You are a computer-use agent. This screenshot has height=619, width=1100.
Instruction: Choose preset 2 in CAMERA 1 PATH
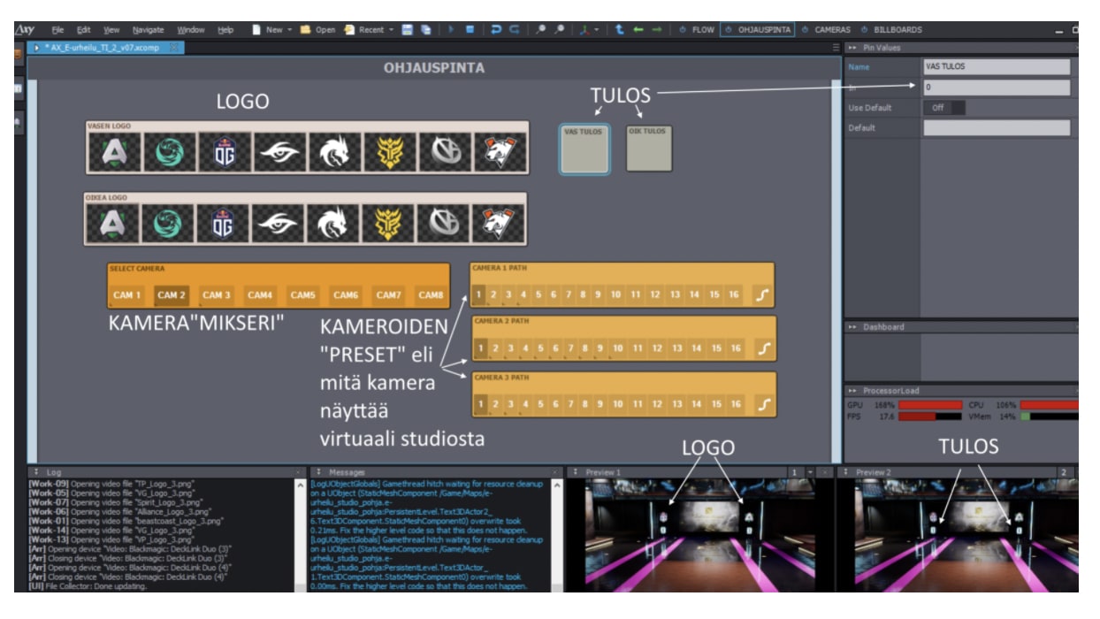click(493, 294)
